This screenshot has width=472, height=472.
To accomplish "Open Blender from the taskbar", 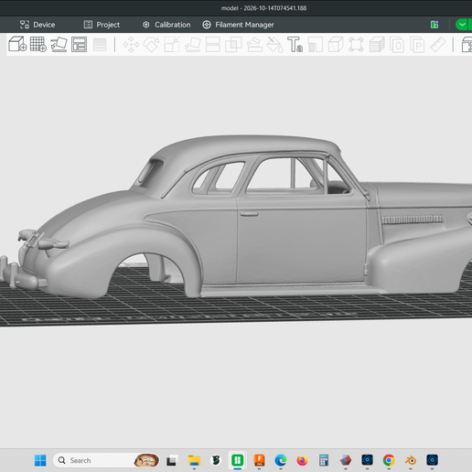I will click(x=411, y=460).
